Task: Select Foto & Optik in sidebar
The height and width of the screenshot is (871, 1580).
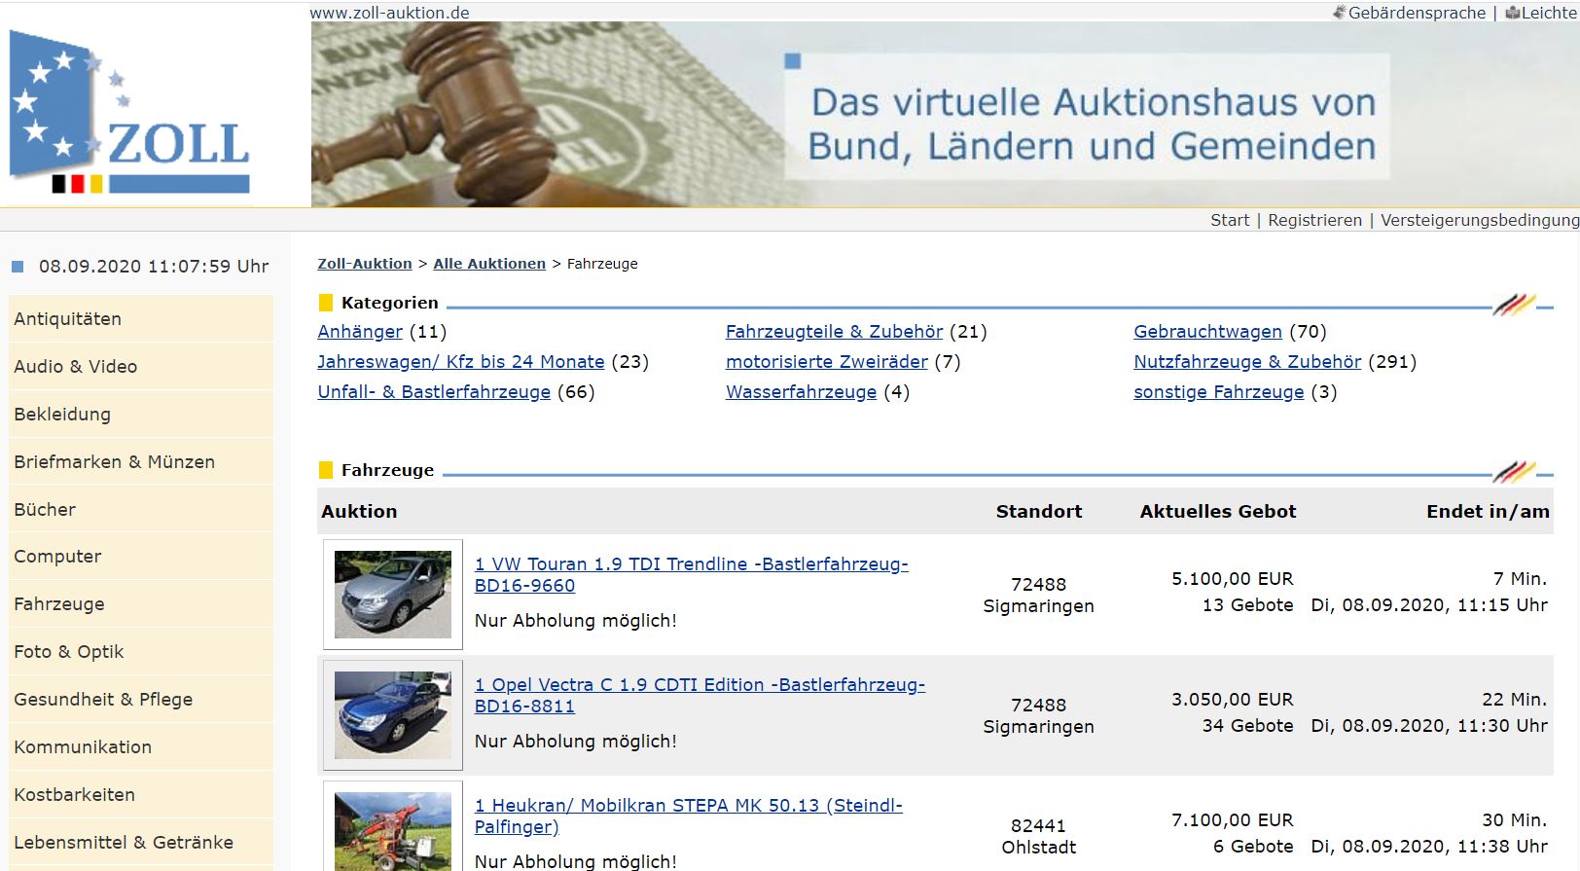Action: 141,652
